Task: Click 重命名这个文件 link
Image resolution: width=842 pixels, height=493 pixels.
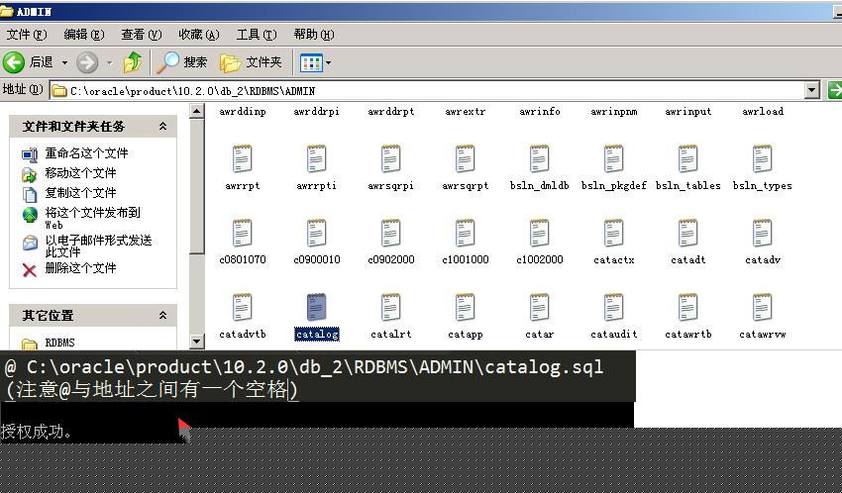Action: pos(86,154)
